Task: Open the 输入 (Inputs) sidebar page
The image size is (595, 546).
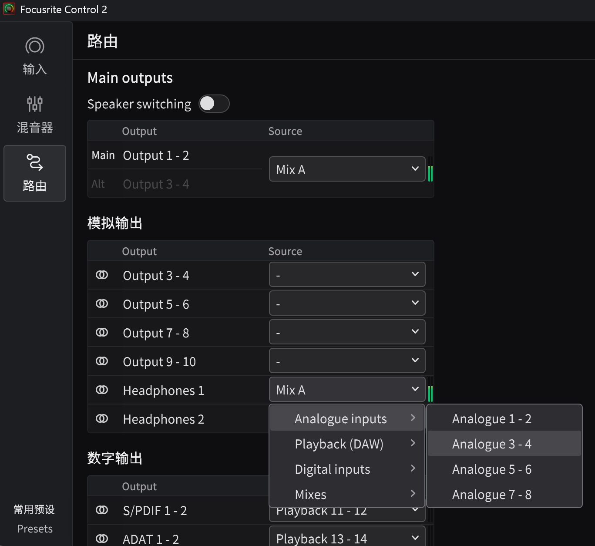Action: click(x=35, y=57)
